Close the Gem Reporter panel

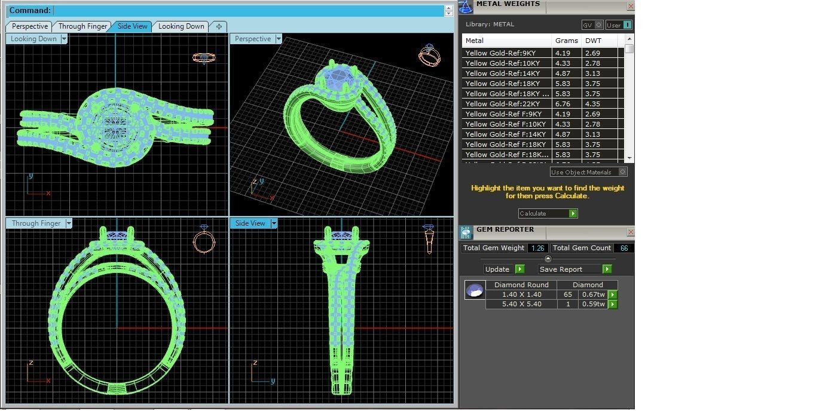(x=630, y=232)
